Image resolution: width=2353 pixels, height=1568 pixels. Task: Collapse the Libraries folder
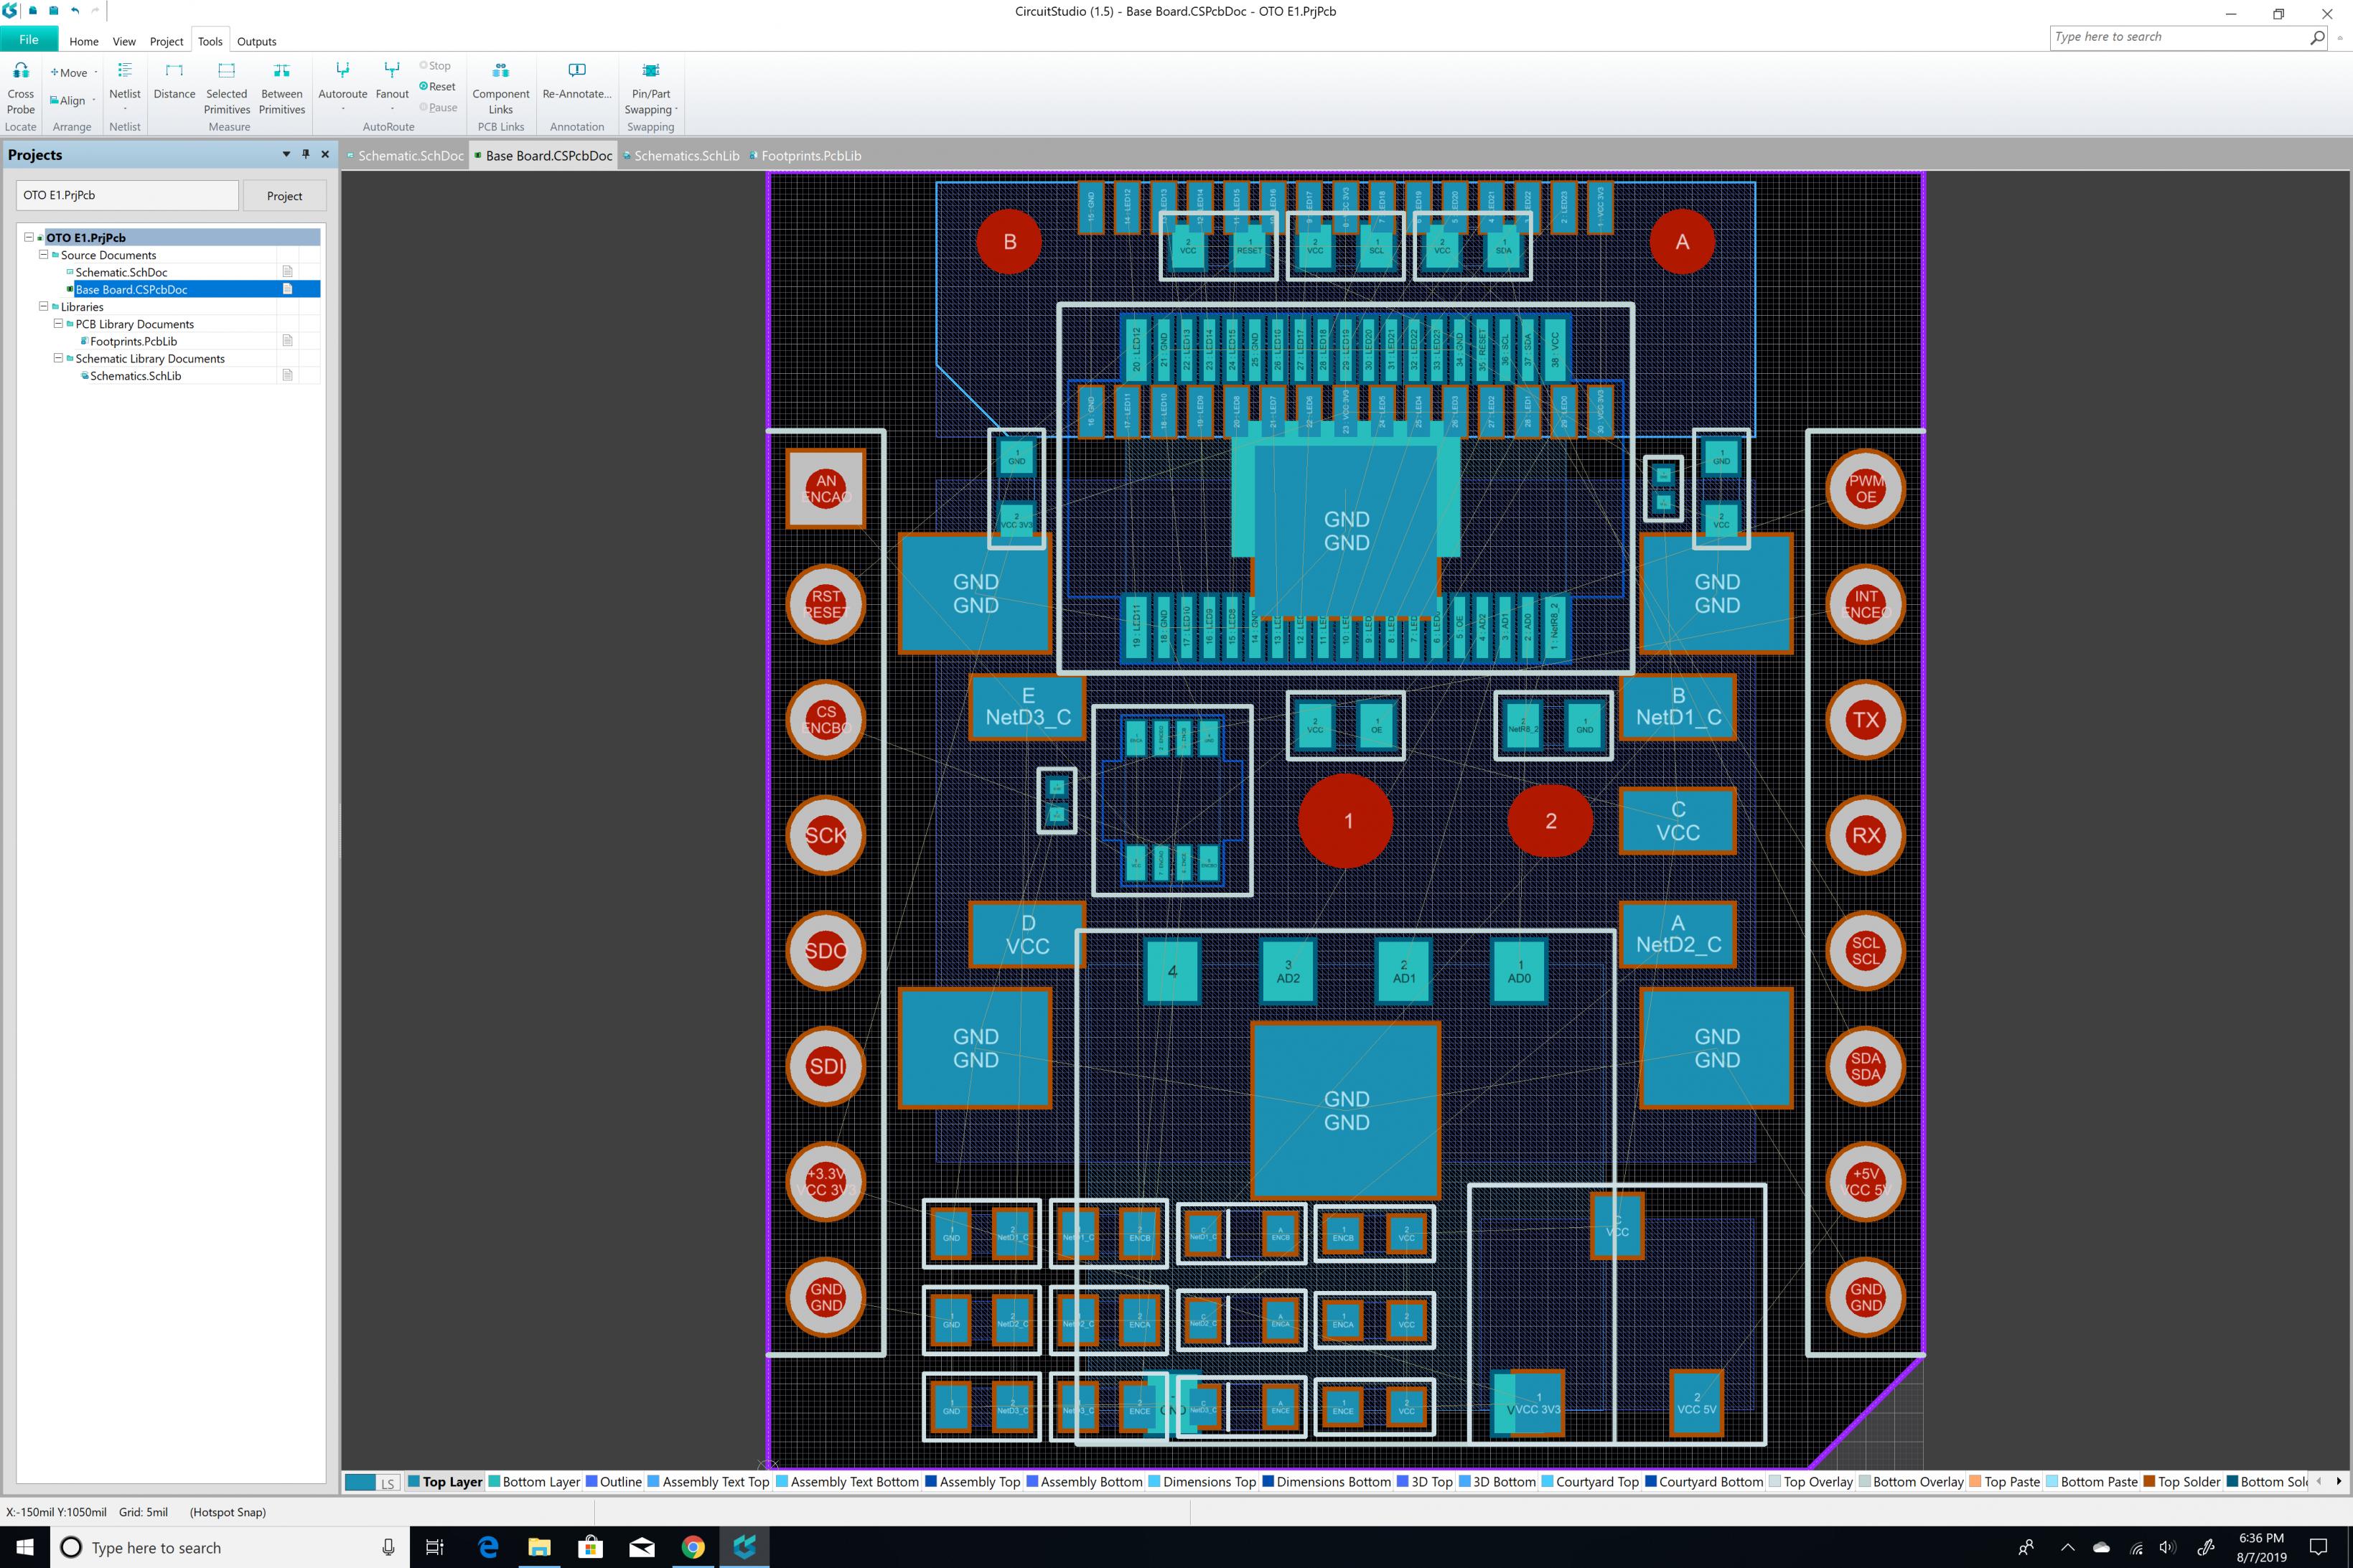tap(43, 306)
